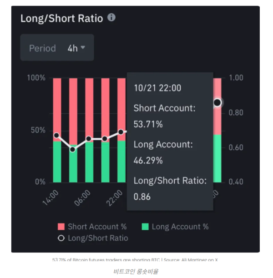Viewport: 273px width, 278px height.
Task: Click the Long/Short Ratio chart title
Action: pos(61,18)
